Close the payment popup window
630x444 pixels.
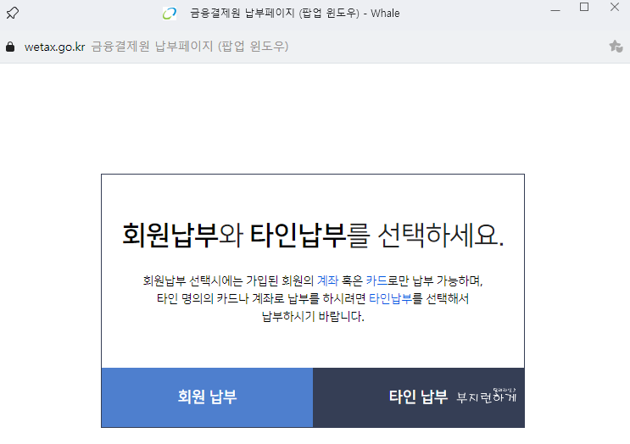click(x=615, y=7)
